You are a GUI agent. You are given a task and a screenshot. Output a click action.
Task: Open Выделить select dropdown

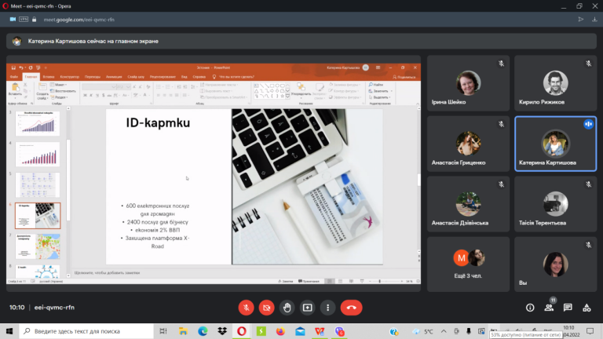click(380, 97)
